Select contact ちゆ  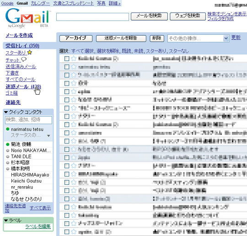coord(15,193)
